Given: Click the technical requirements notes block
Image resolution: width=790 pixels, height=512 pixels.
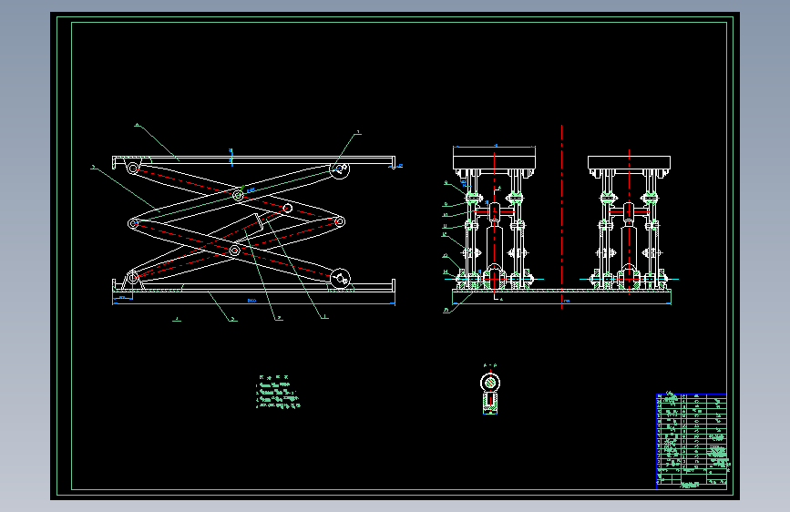Looking at the screenshot, I should tap(278, 392).
